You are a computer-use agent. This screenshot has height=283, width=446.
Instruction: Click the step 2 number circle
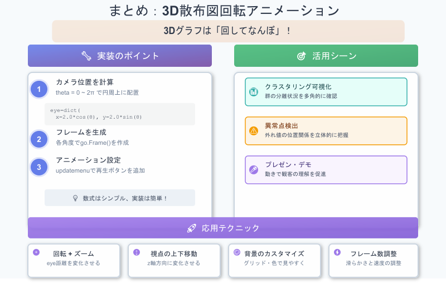tap(39, 139)
